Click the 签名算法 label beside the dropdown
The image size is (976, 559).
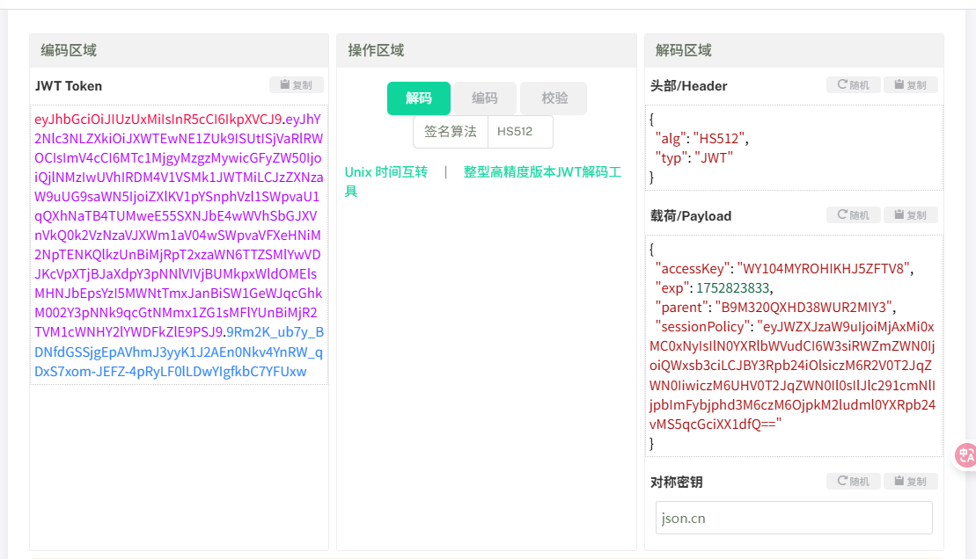click(451, 132)
